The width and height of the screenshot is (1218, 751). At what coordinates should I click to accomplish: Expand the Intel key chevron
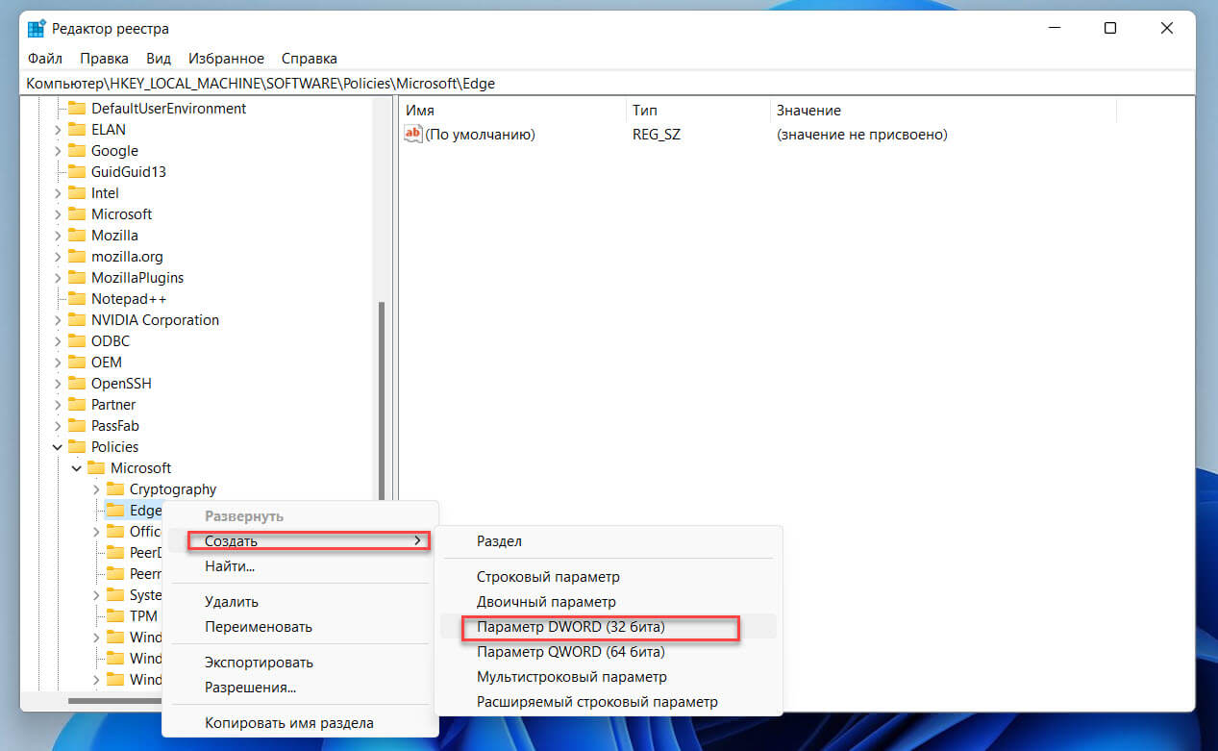click(58, 193)
